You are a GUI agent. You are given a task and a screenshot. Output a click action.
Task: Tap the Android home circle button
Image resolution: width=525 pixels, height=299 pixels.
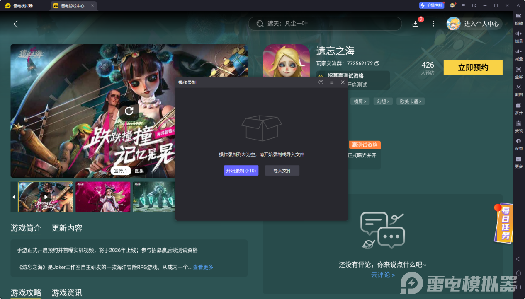pos(518,273)
